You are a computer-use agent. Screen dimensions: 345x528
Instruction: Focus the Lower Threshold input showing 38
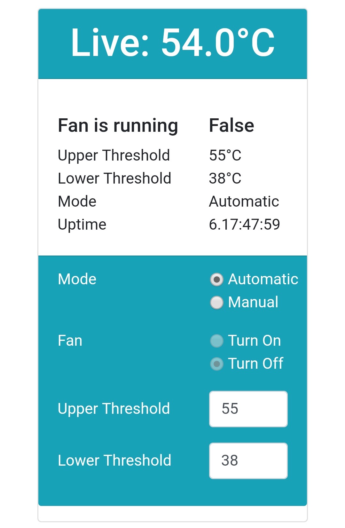[x=248, y=461]
